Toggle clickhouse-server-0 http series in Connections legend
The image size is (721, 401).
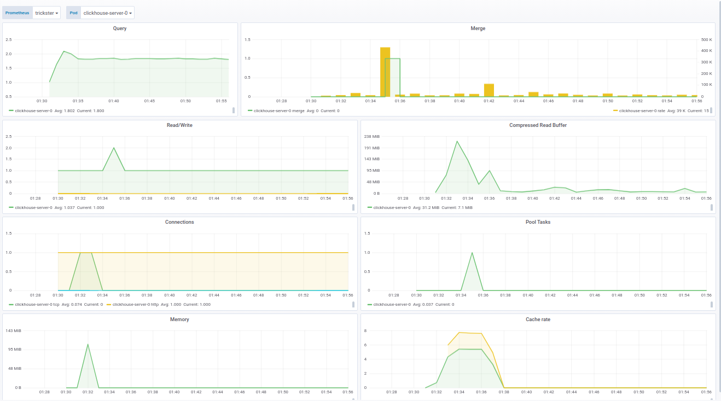point(136,304)
